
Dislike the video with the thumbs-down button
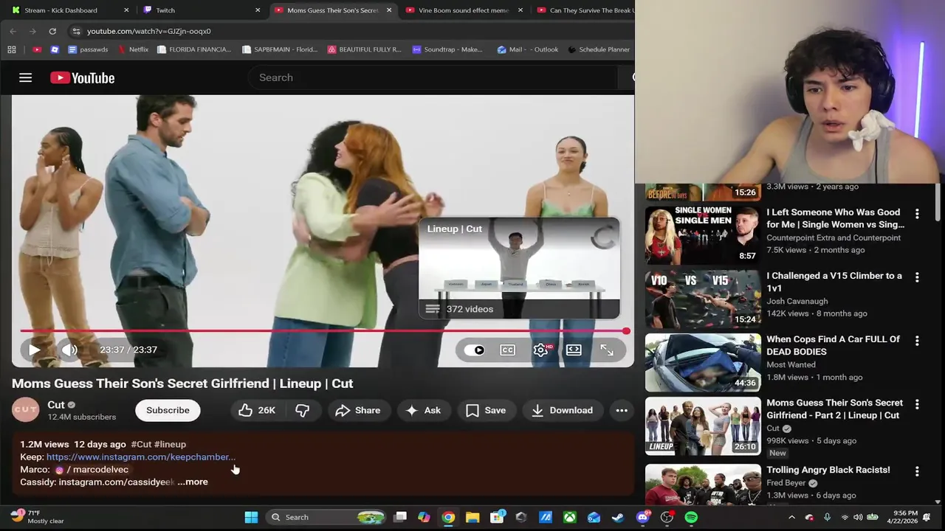303,410
